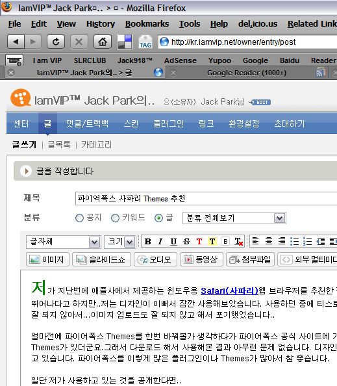Image resolution: width=337 pixels, height=386 pixels.
Task: Open the Home page button
Action: point(103,42)
